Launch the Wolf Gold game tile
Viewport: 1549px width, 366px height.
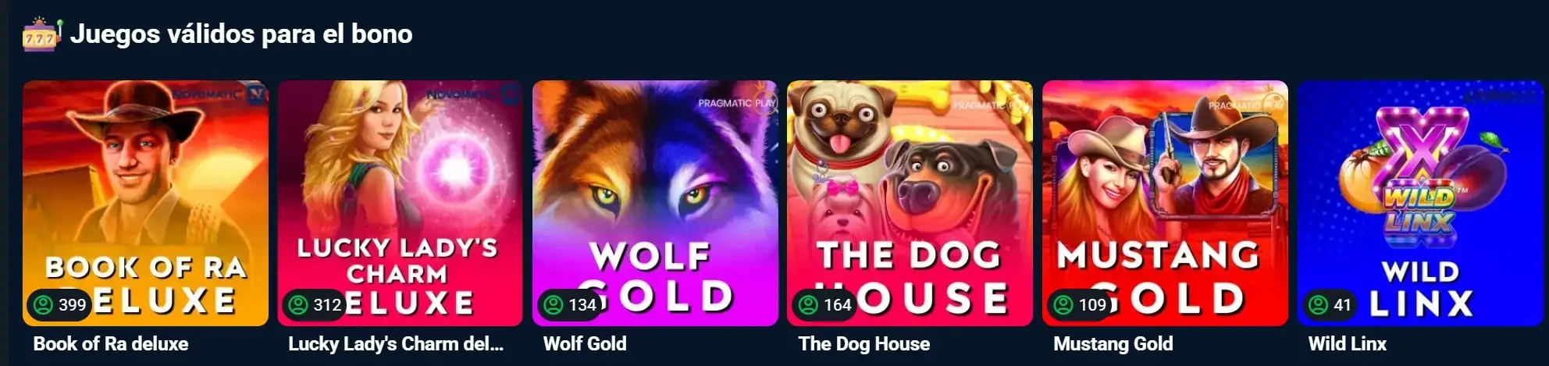click(x=655, y=203)
